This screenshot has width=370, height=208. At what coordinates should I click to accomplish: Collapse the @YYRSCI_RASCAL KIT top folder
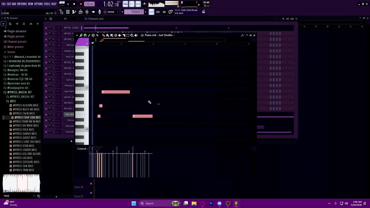(x=5, y=92)
